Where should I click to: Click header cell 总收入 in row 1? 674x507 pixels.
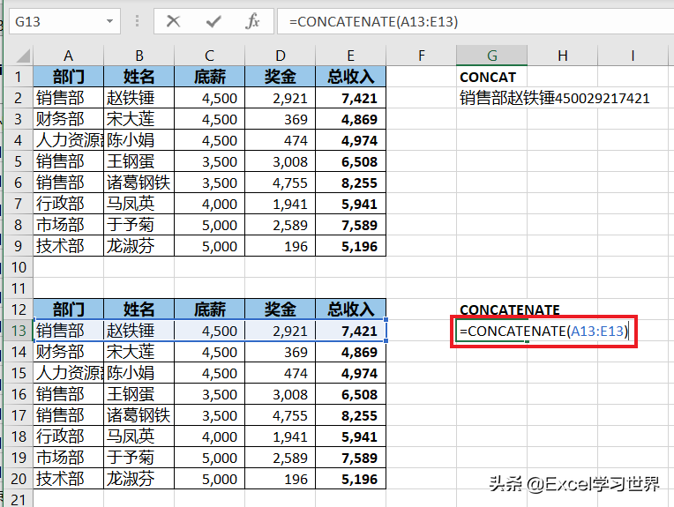coord(351,77)
